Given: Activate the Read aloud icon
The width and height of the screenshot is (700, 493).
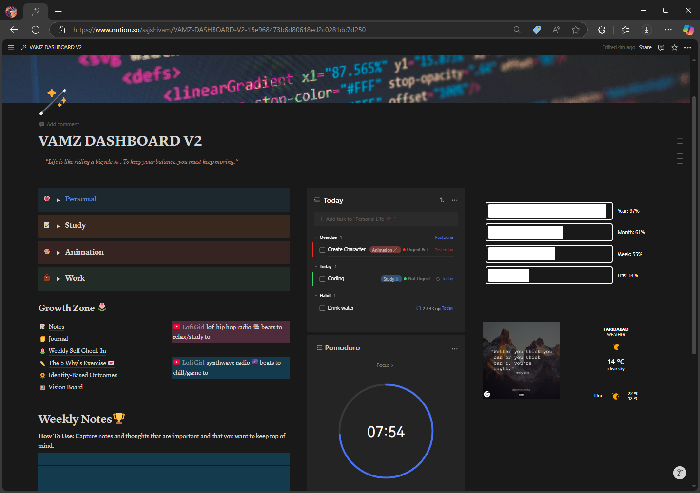Looking at the screenshot, I should pyautogui.click(x=556, y=30).
